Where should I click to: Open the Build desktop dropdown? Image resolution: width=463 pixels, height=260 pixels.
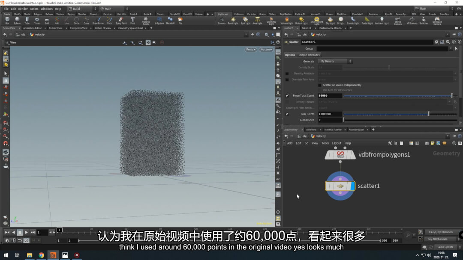coord(82,9)
